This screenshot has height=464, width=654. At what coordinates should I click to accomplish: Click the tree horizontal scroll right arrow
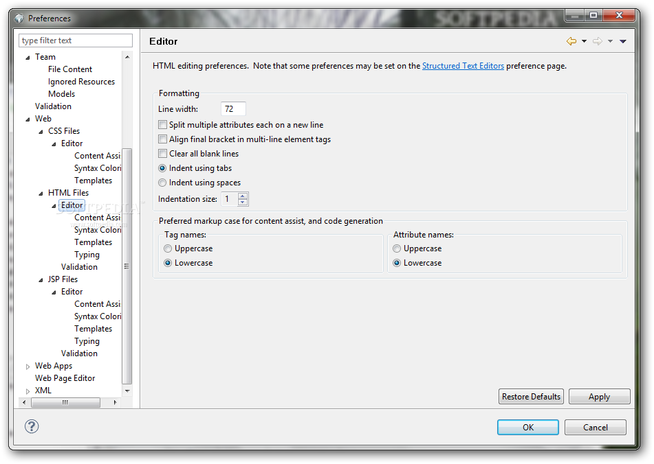[x=115, y=402]
